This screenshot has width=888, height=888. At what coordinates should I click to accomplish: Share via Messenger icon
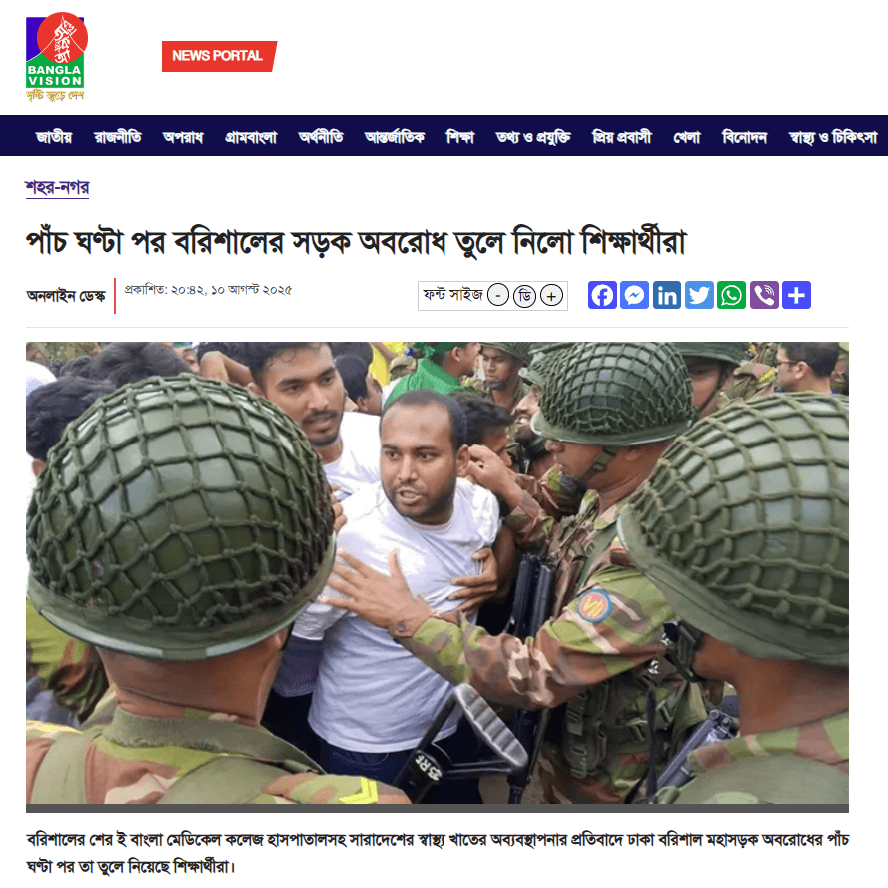(634, 295)
